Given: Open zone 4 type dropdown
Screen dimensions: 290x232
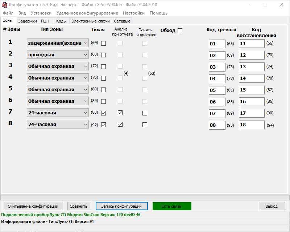Looking at the screenshot, I should [58, 78].
